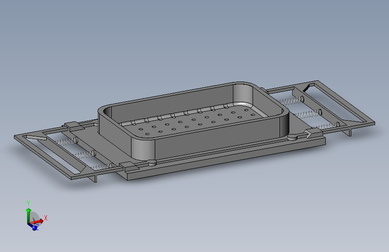Image resolution: width=389 pixels, height=252 pixels.
Task: Pick the rearmost spring on the right side
Action: (x=290, y=100)
